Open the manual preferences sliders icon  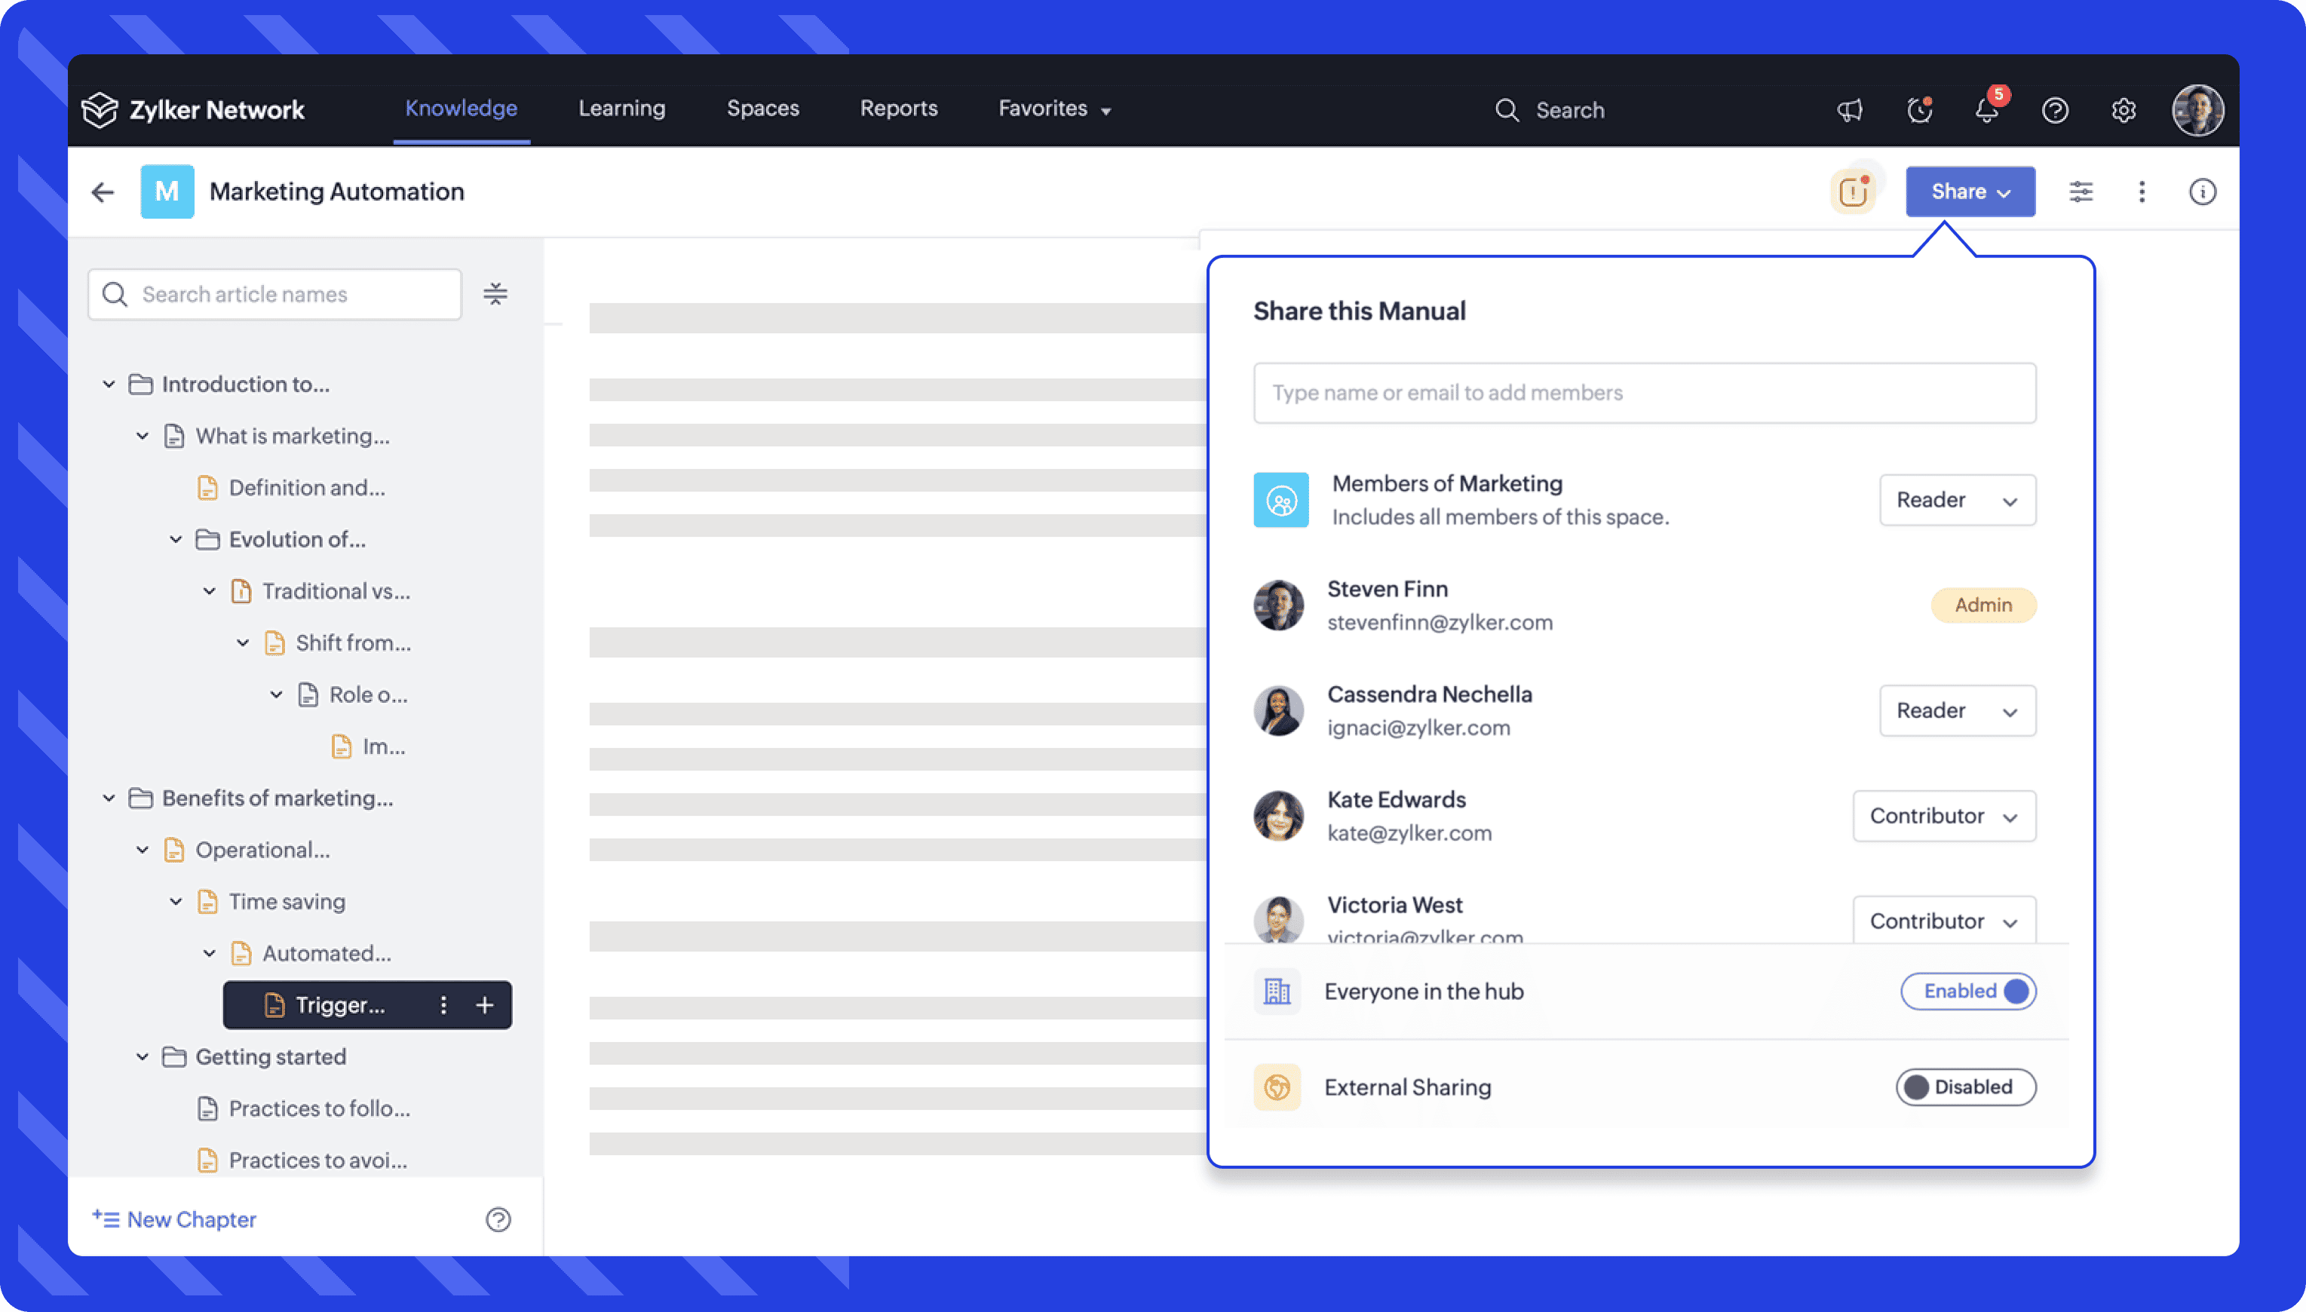pyautogui.click(x=2081, y=191)
